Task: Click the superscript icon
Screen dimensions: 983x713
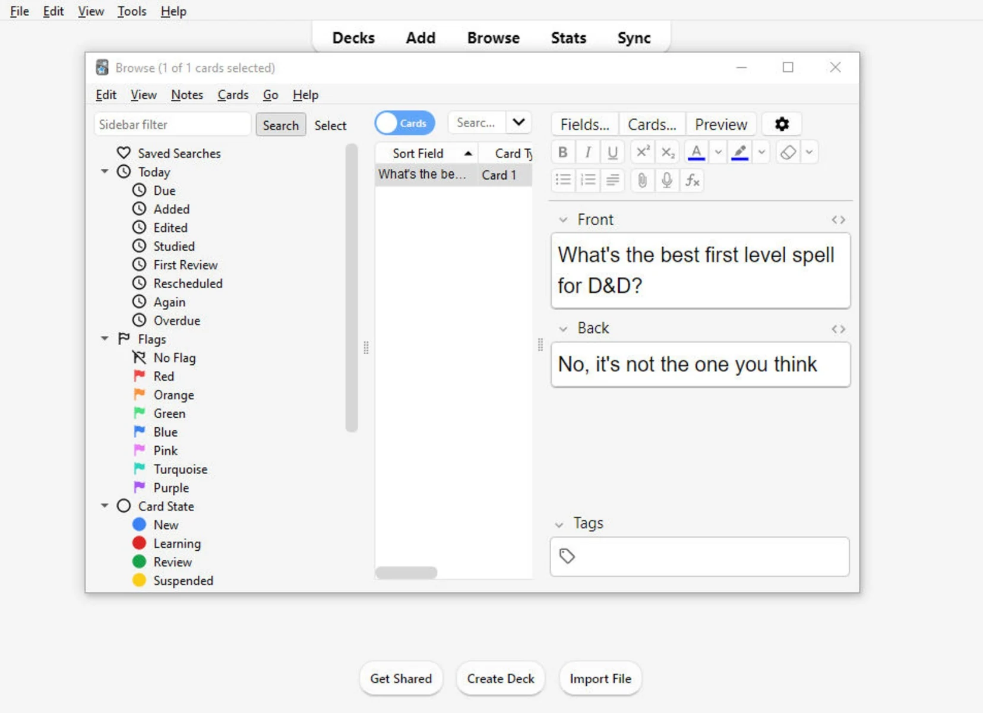Action: click(643, 153)
